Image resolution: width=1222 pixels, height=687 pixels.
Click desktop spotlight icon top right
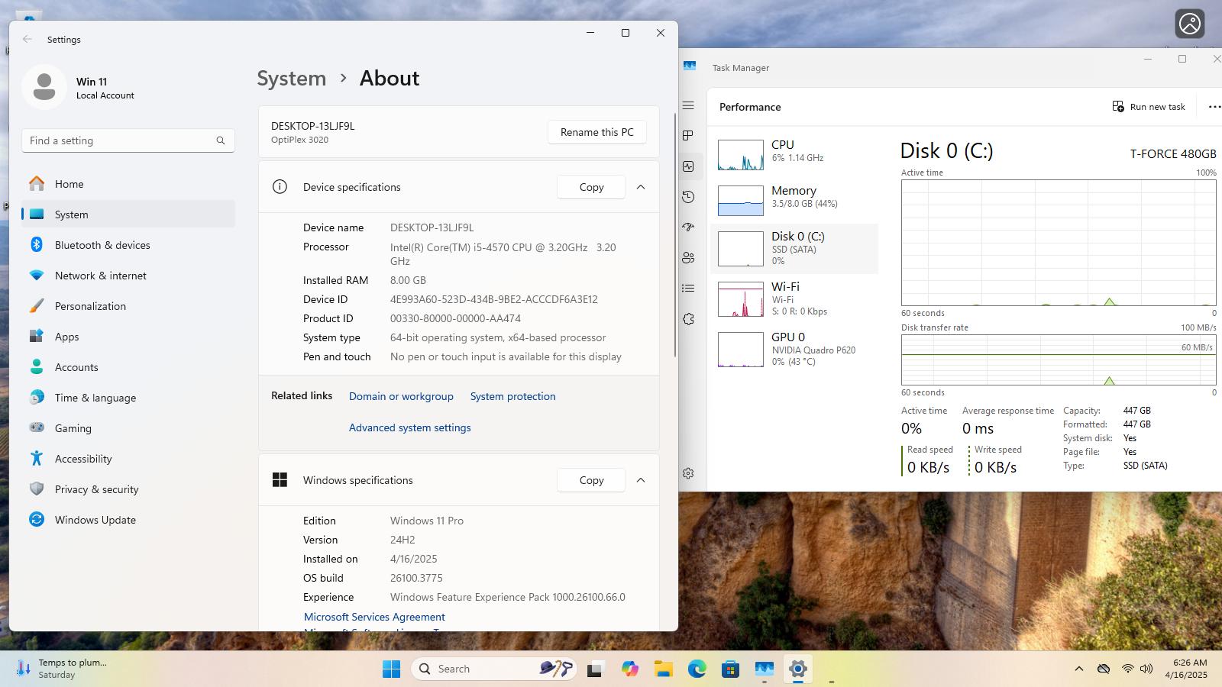(x=1189, y=24)
